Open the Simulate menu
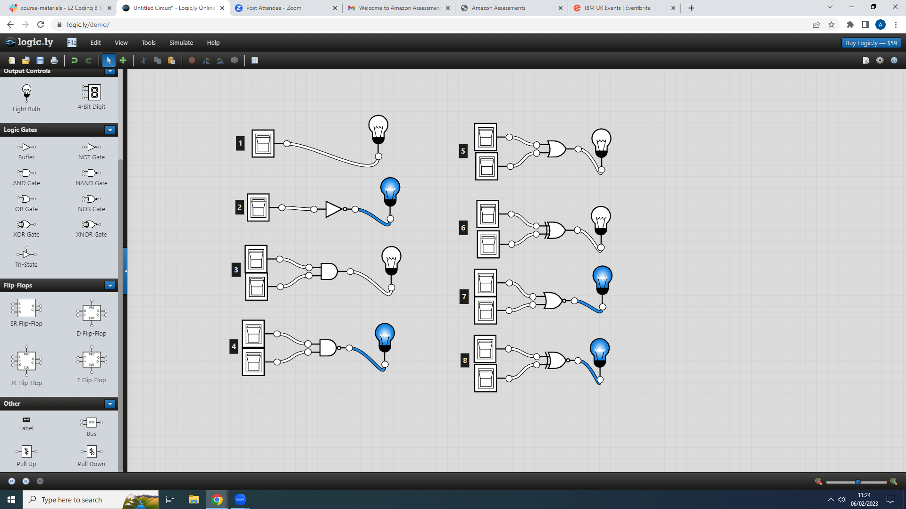The image size is (906, 509). coord(181,42)
